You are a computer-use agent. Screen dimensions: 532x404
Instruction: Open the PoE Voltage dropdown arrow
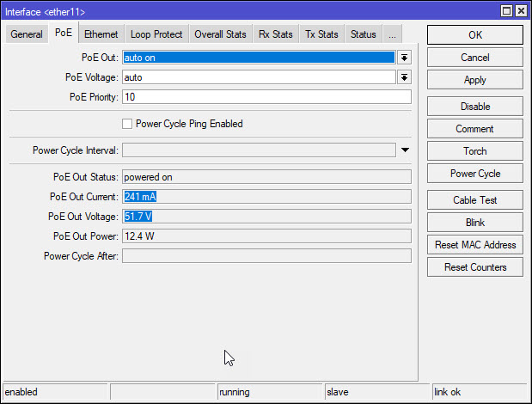pos(404,77)
